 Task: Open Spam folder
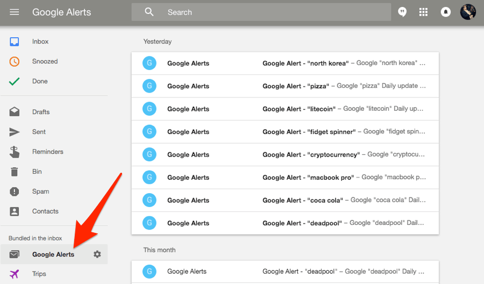41,191
